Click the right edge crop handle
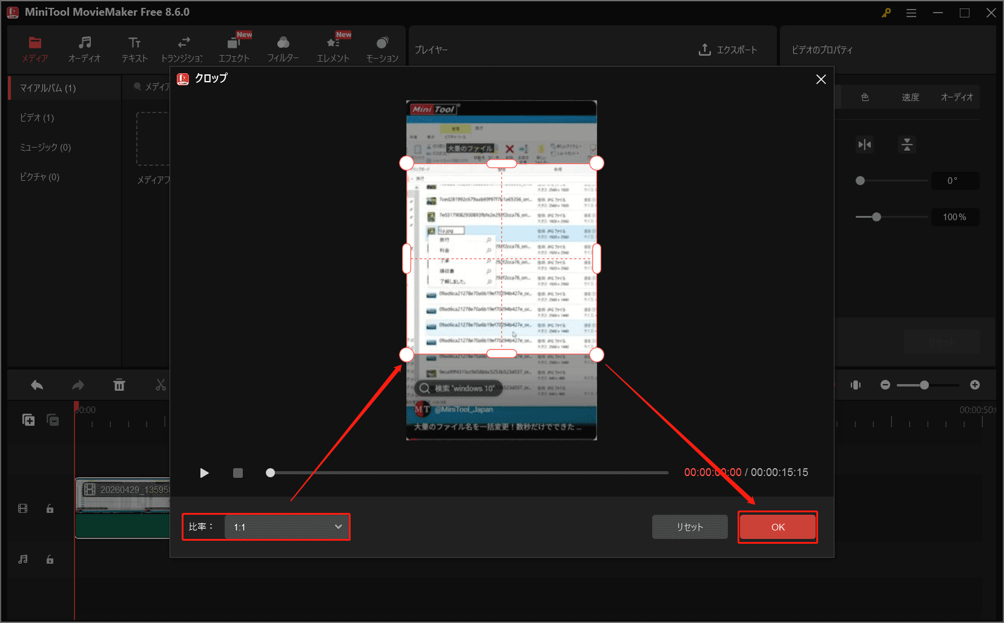 click(x=596, y=259)
